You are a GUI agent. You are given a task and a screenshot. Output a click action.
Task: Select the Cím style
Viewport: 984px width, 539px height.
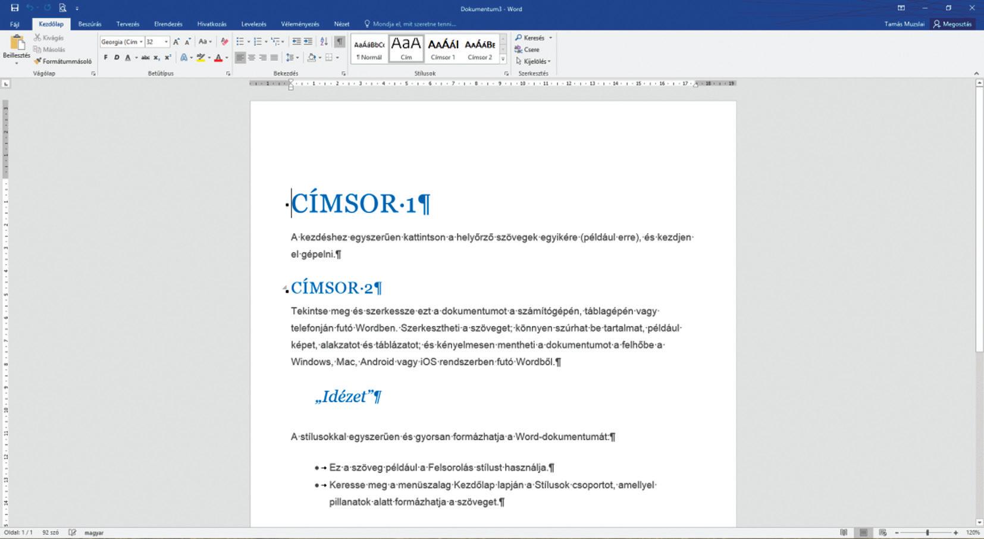tap(406, 48)
